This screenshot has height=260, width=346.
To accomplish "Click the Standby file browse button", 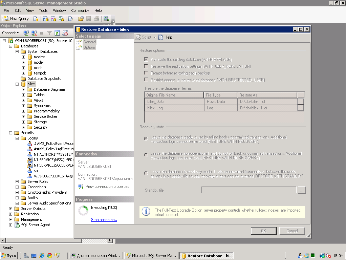I will pos(302,190).
